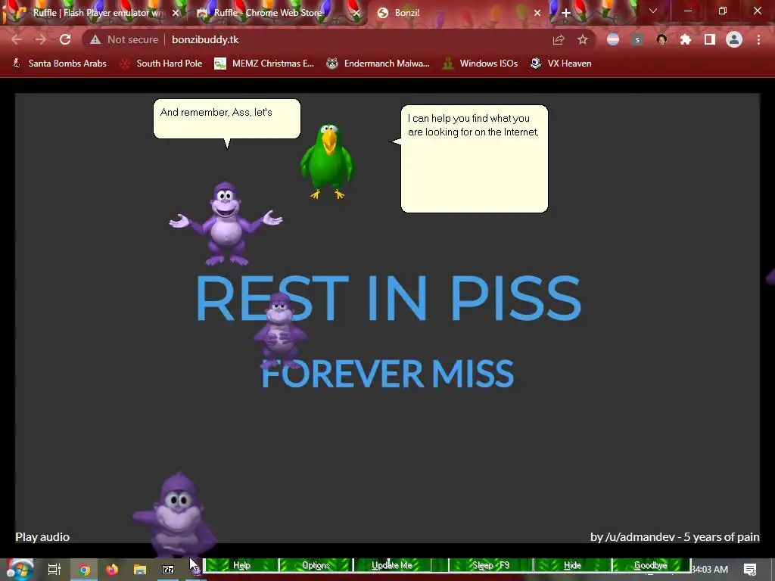Viewport: 775px width, 581px height.
Task: Open 7-Zip from the taskbar
Action: point(168,570)
